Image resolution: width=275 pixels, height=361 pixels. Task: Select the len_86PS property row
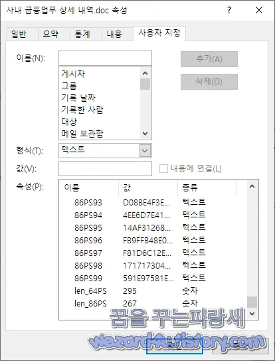[153, 304]
